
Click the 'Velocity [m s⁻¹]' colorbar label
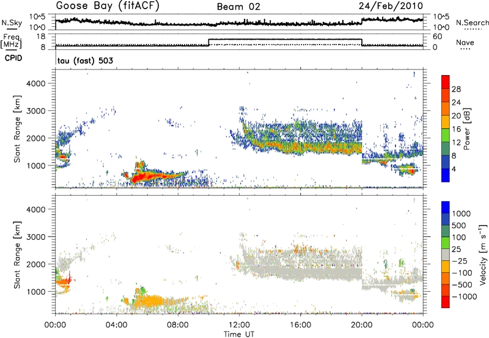point(483,254)
